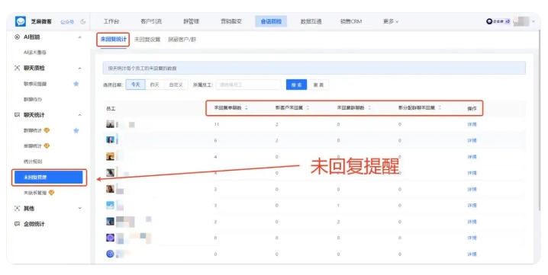Click the 其他 section icon

[x=17, y=208]
